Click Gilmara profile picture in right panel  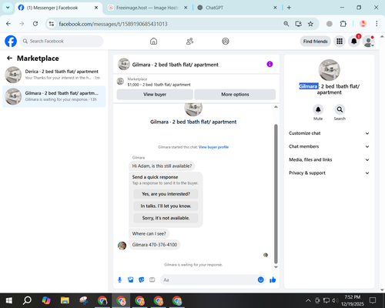(329, 70)
